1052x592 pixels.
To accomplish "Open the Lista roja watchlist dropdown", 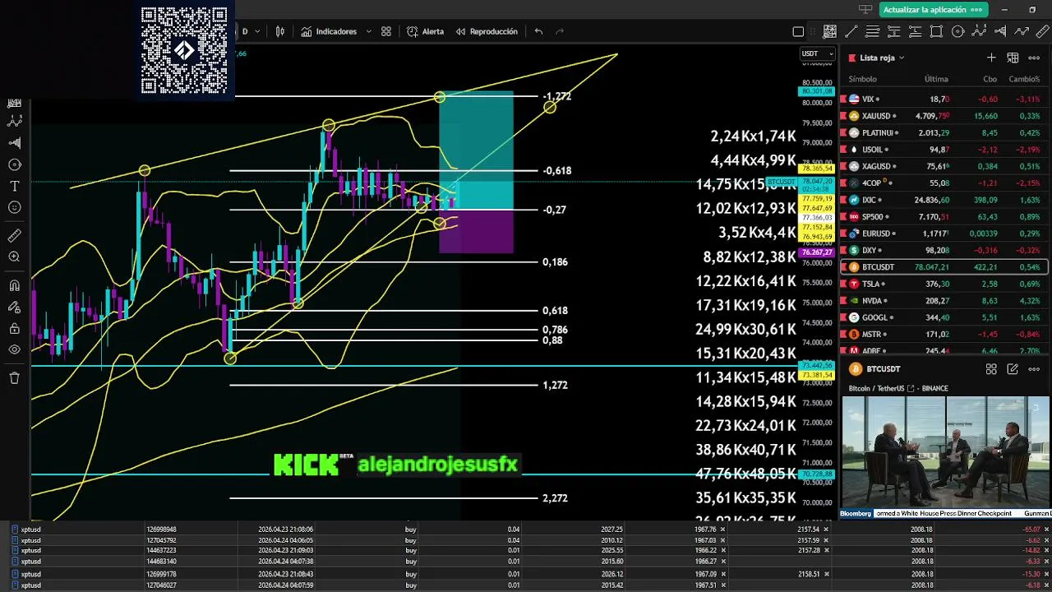I will pos(881,58).
